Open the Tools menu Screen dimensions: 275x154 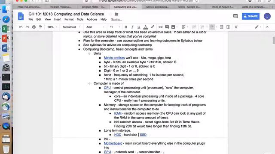click(80, 19)
